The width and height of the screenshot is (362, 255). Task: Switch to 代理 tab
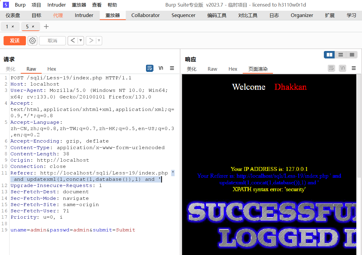coord(58,15)
